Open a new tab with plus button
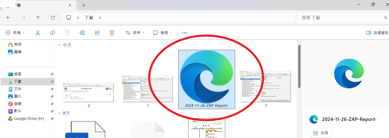Image resolution: width=389 pixels, height=138 pixels. (x=84, y=5)
